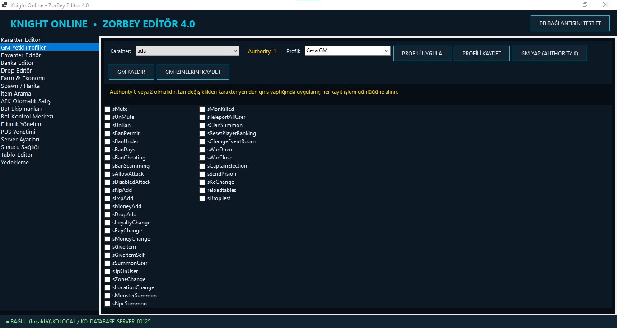
Task: Select GM Yetki Profilleri sidebar item
Action: (x=50, y=47)
